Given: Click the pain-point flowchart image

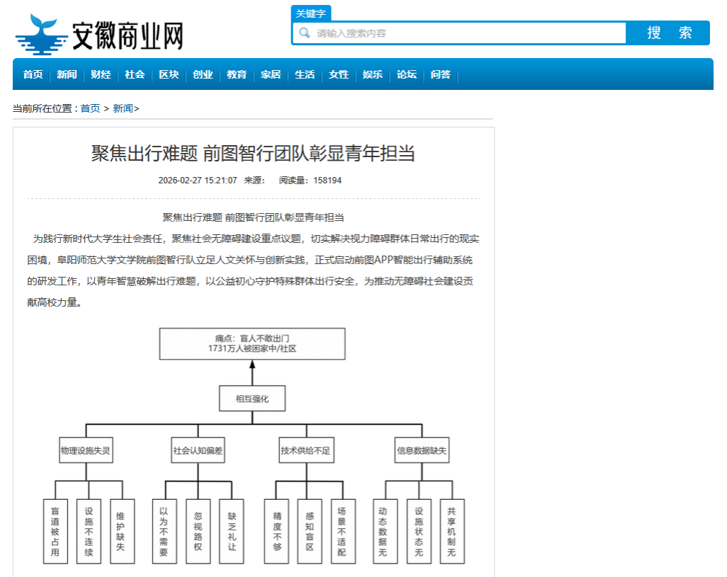Looking at the screenshot, I should (x=253, y=446).
